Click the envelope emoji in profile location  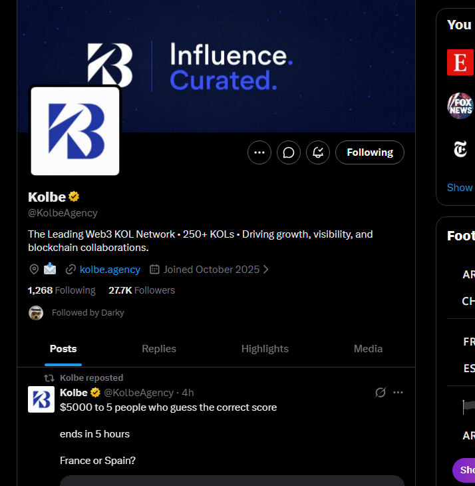50,269
